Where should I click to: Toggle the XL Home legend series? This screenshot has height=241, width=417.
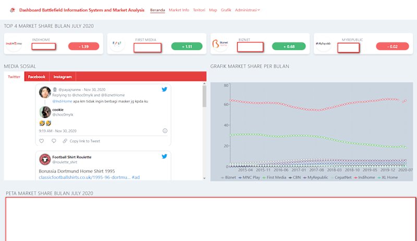387,177
